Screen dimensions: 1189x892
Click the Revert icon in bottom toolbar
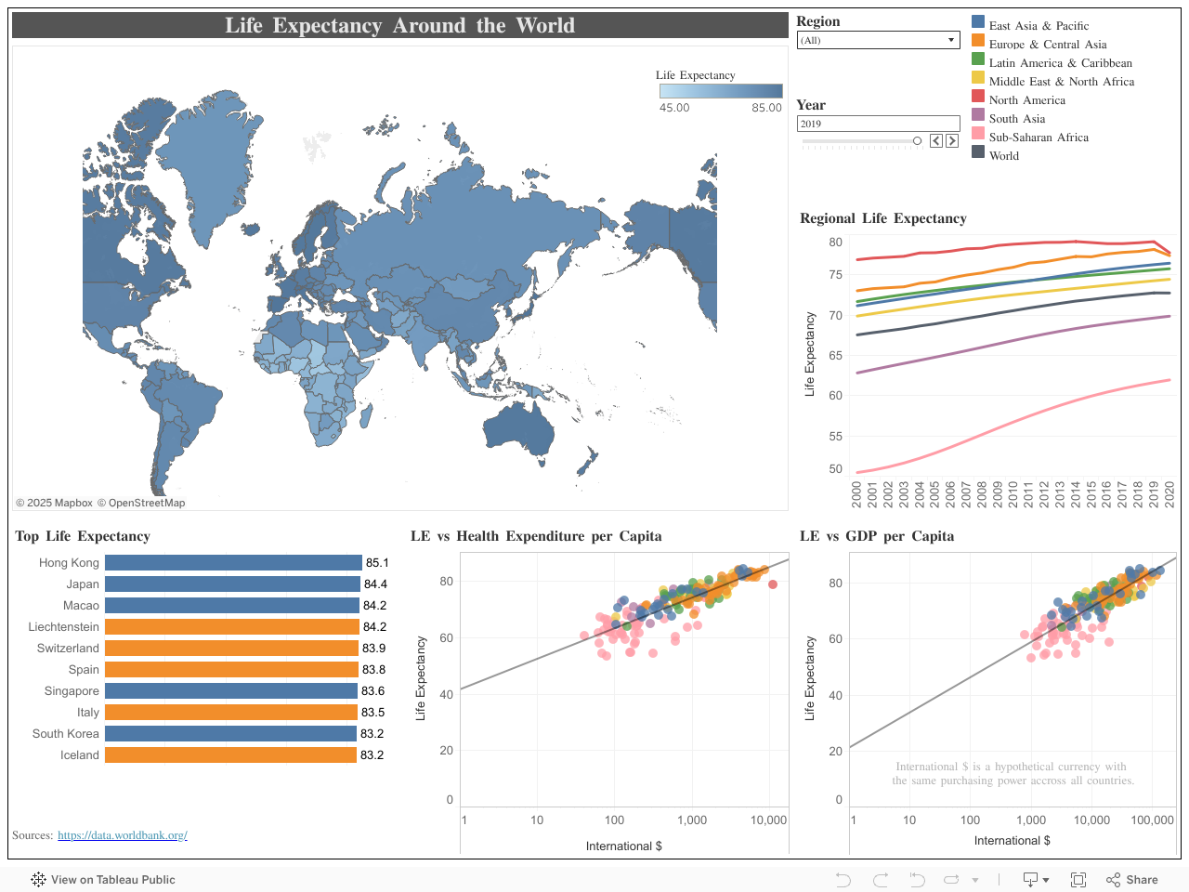coord(917,879)
